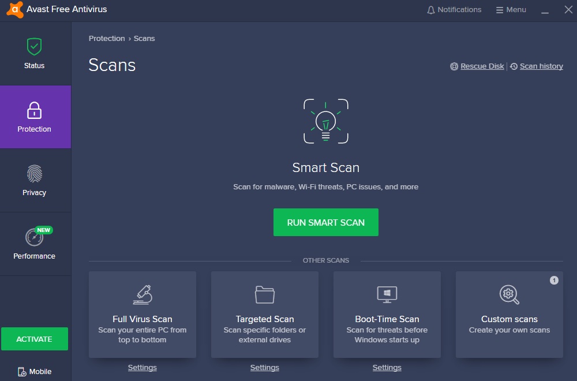The height and width of the screenshot is (381, 577).
Task: Click the Smart Scan lightbulb icon
Action: 325,121
